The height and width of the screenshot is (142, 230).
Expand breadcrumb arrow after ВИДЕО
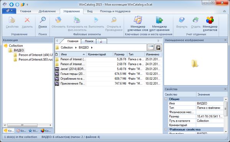(92, 47)
